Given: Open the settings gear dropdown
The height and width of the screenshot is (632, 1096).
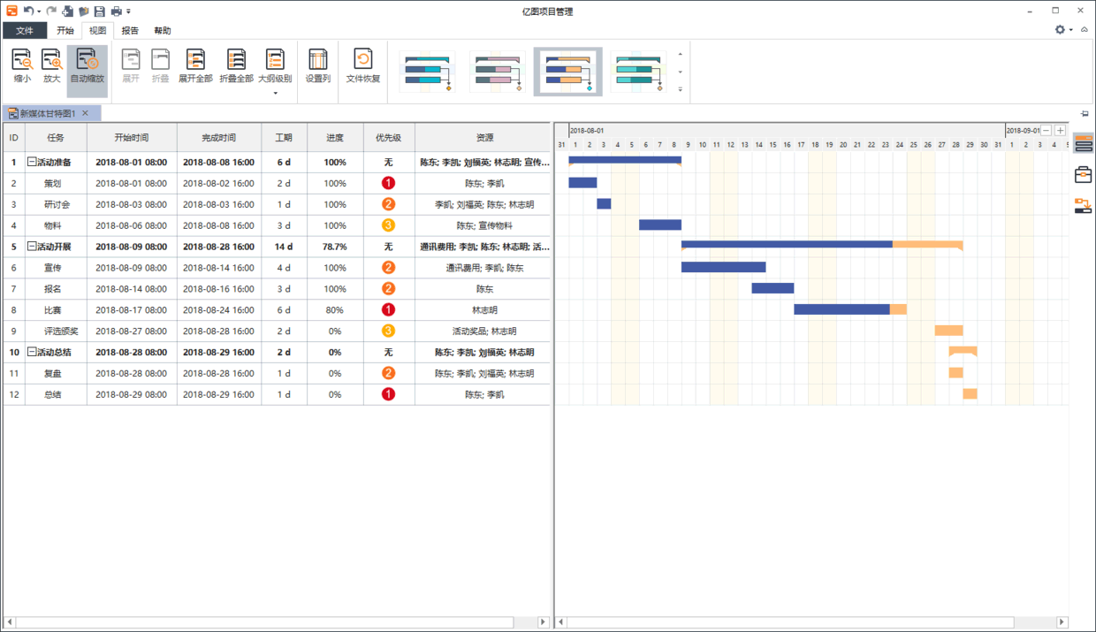Looking at the screenshot, I should pyautogui.click(x=1063, y=30).
